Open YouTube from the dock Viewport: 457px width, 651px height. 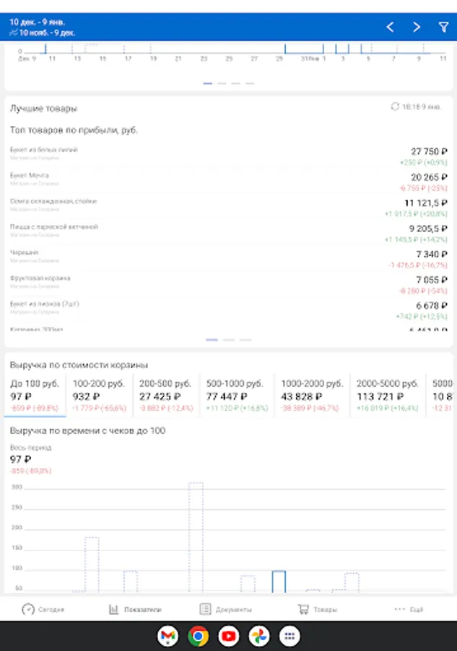coord(229,637)
